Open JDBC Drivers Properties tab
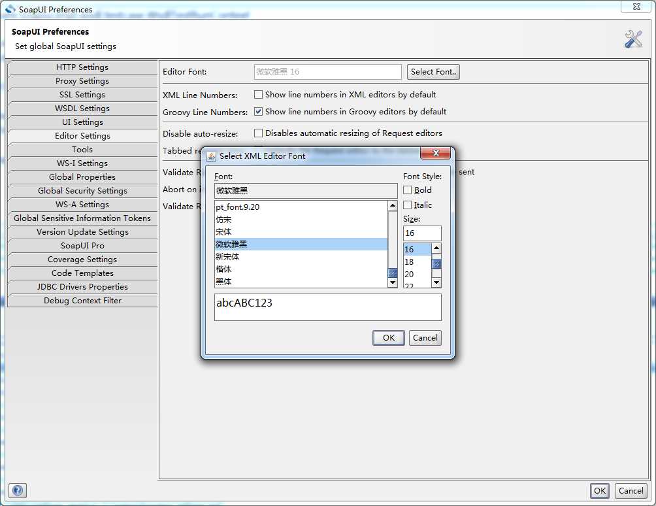 tap(82, 287)
